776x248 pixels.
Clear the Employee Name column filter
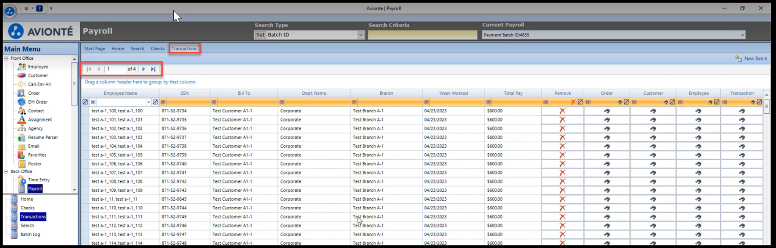tap(155, 102)
